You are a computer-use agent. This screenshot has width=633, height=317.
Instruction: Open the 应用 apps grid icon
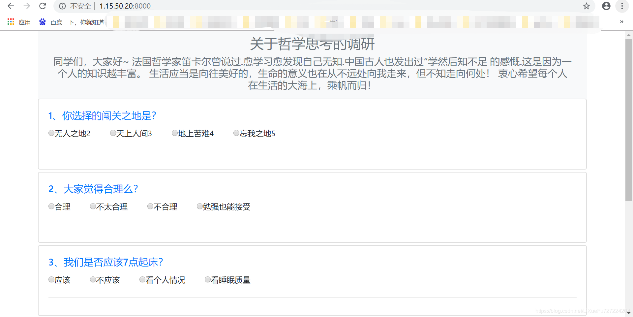tap(11, 22)
